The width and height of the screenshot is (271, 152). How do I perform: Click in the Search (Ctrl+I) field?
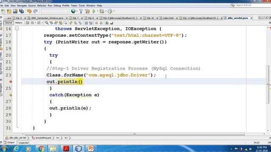(252, 5)
